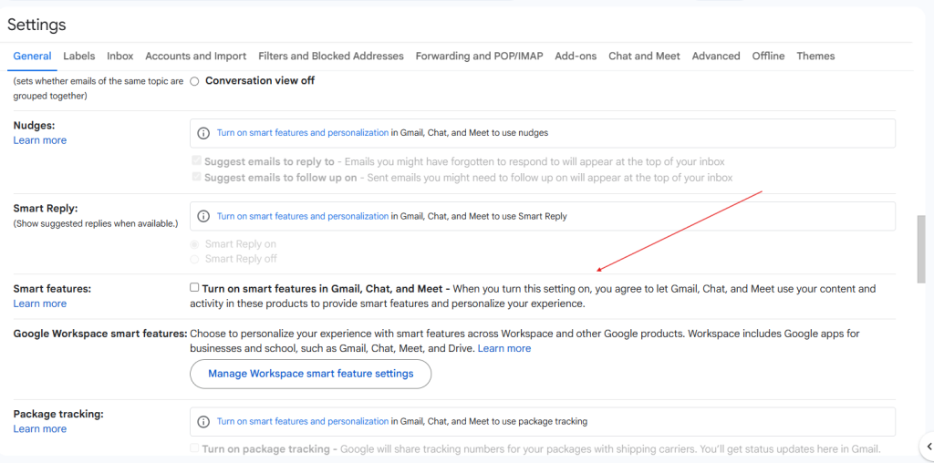Toggle the Turn on package tracking checkbox
The height and width of the screenshot is (463, 934).
tap(194, 448)
